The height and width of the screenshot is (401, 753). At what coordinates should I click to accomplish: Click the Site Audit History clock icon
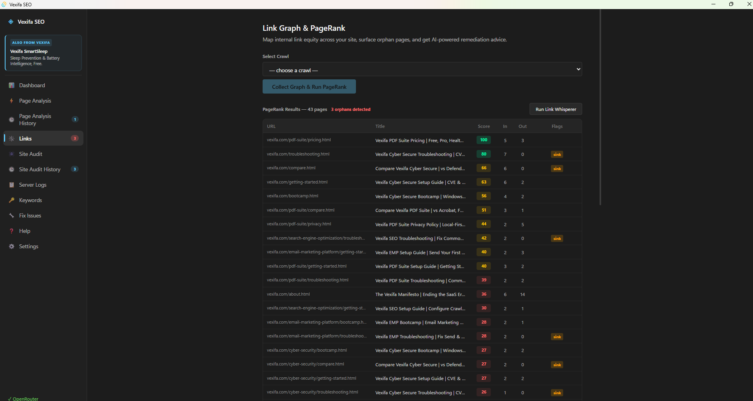[11, 169]
